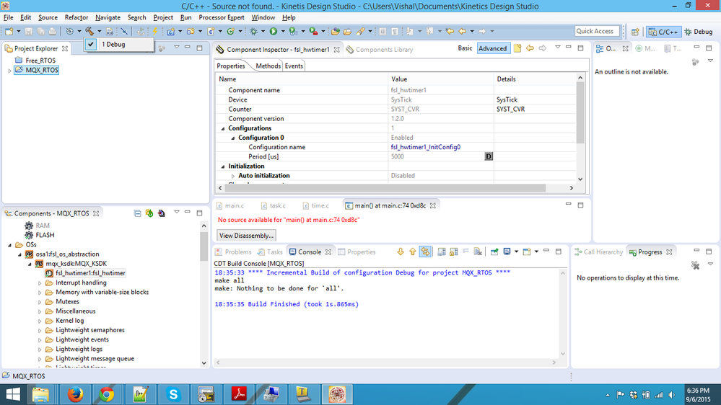Switch to the Components Library tab
This screenshot has height=405, width=721.
380,49
